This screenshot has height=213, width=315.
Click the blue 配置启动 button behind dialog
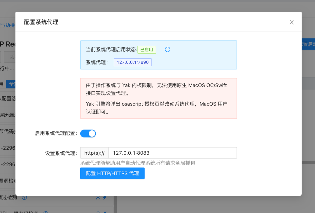pos(308,44)
